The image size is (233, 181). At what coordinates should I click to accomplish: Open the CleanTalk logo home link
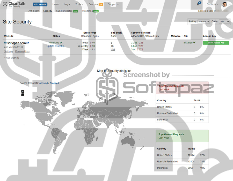[x=14, y=4]
